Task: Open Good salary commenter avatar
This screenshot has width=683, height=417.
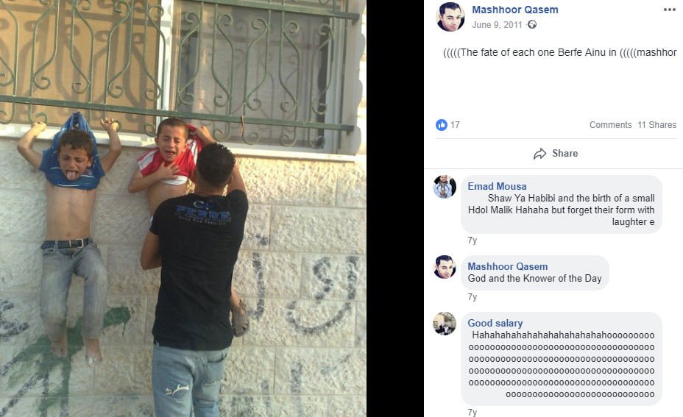Action: click(445, 324)
